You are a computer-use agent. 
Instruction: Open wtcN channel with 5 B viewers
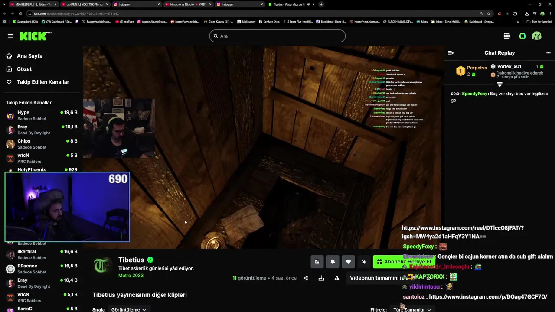coord(42,158)
